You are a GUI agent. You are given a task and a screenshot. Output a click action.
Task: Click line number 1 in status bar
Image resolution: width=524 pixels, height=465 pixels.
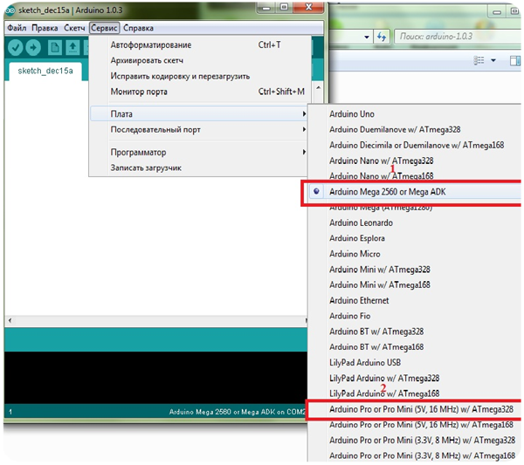coord(10,412)
